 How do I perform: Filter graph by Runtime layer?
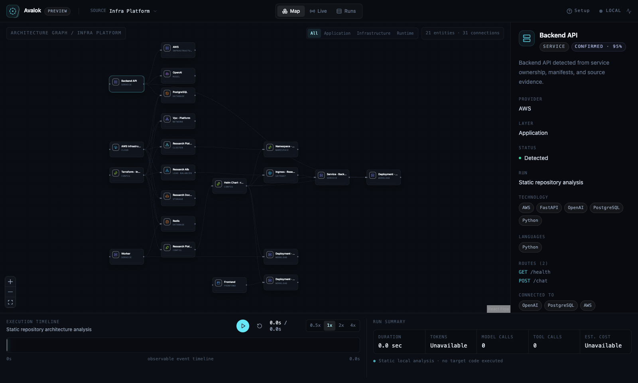(x=405, y=33)
